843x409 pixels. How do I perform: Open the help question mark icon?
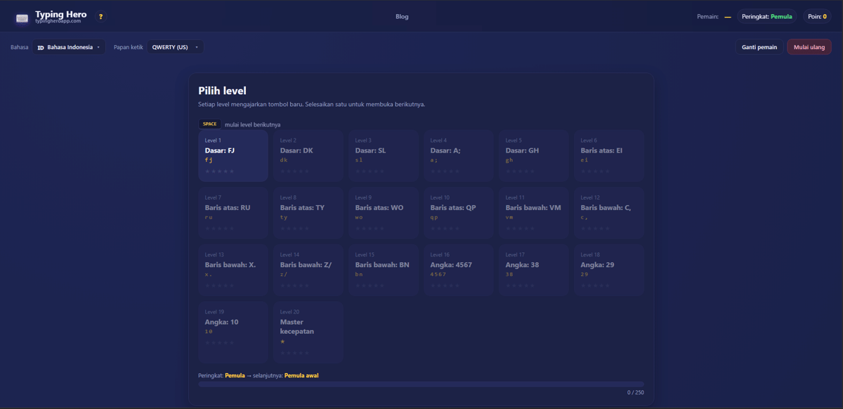coord(100,17)
